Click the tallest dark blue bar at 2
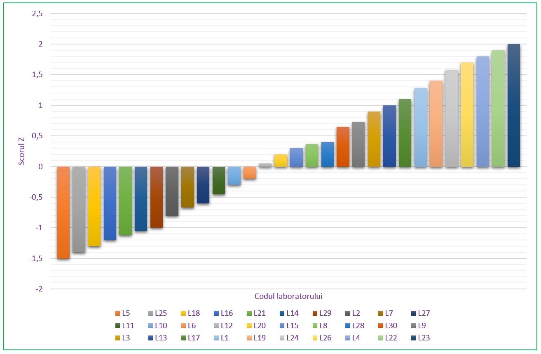Viewport: 541px width, 354px height. tap(514, 105)
